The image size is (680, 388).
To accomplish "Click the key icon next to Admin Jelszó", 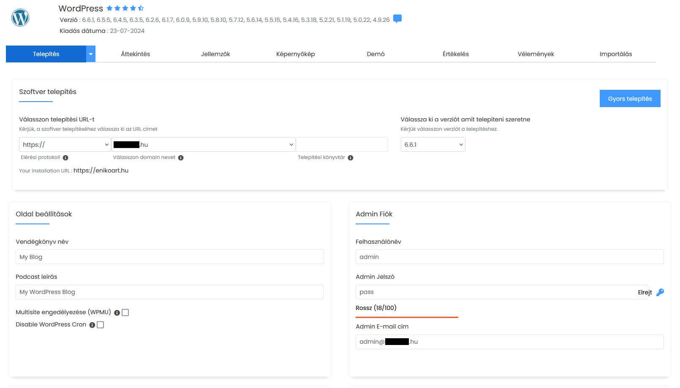I will tap(660, 291).
